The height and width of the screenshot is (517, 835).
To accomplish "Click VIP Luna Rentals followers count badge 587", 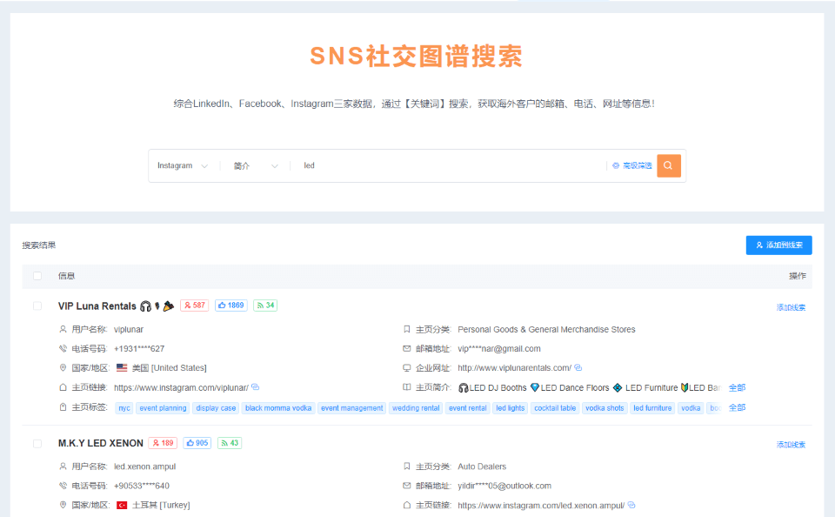I will click(194, 305).
